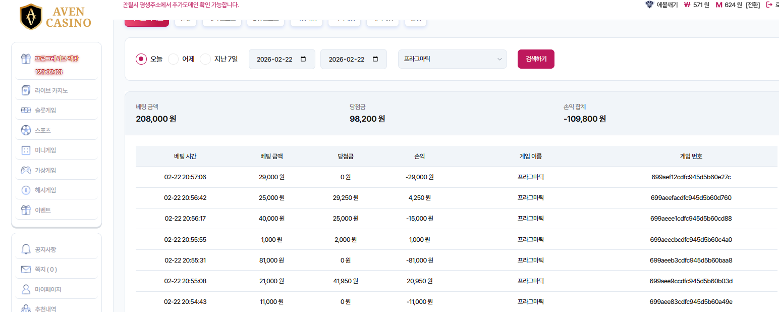
Task: Click the 검색하기 search button
Action: (x=536, y=59)
